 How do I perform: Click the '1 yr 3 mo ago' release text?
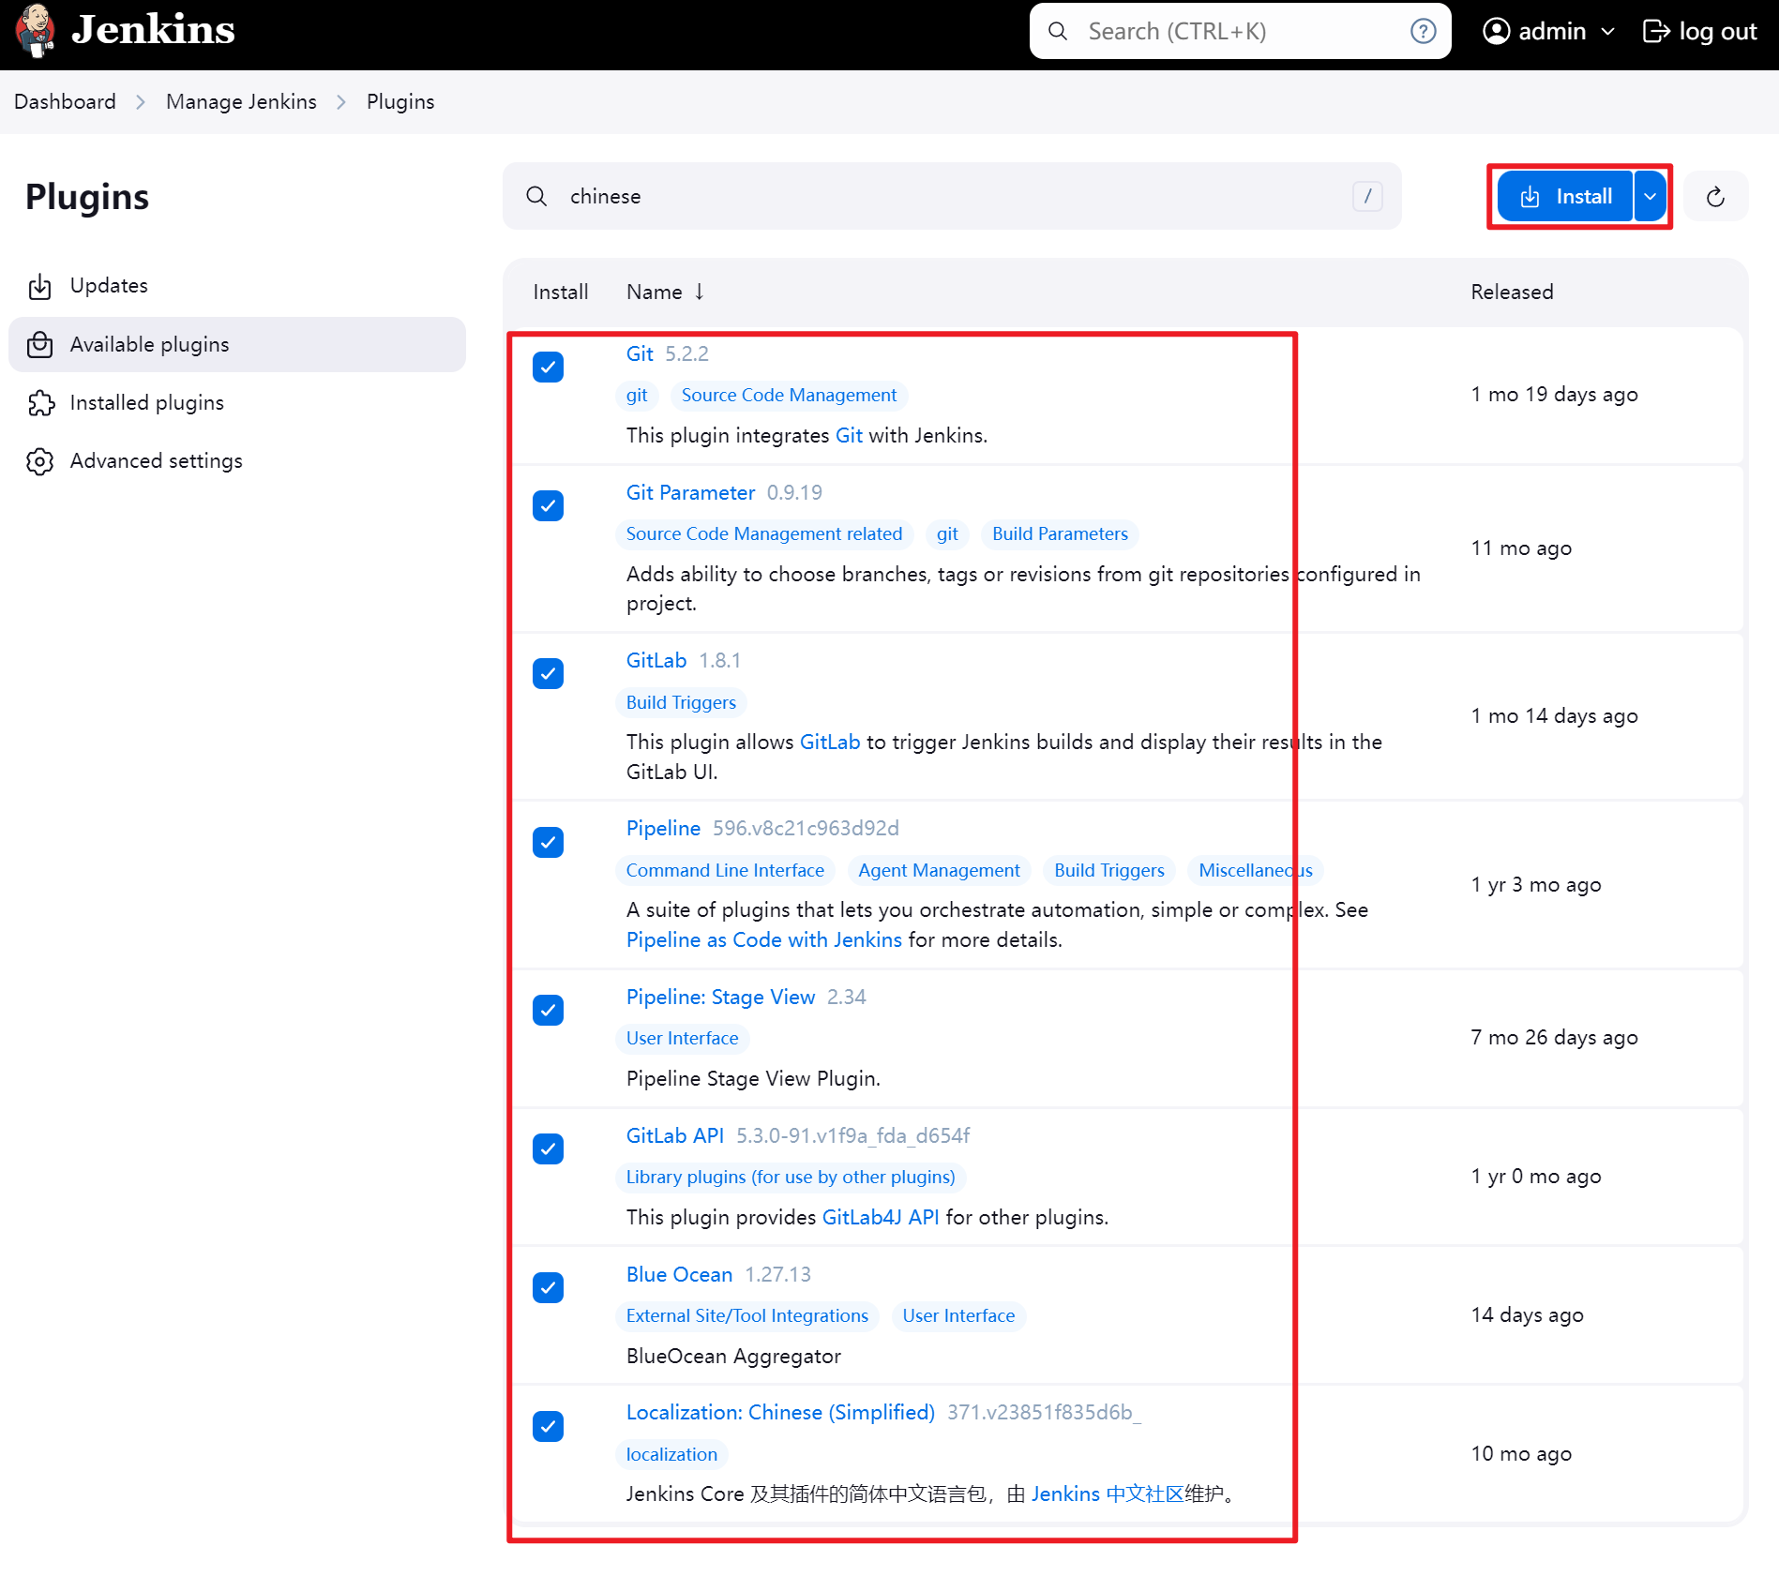pos(1536,884)
